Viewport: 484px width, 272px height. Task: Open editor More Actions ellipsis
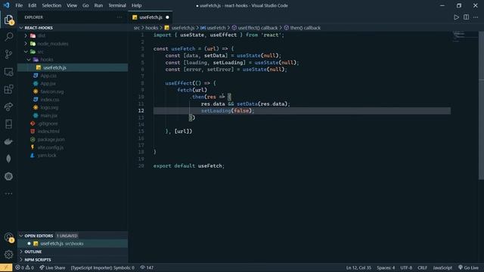pos(476,17)
